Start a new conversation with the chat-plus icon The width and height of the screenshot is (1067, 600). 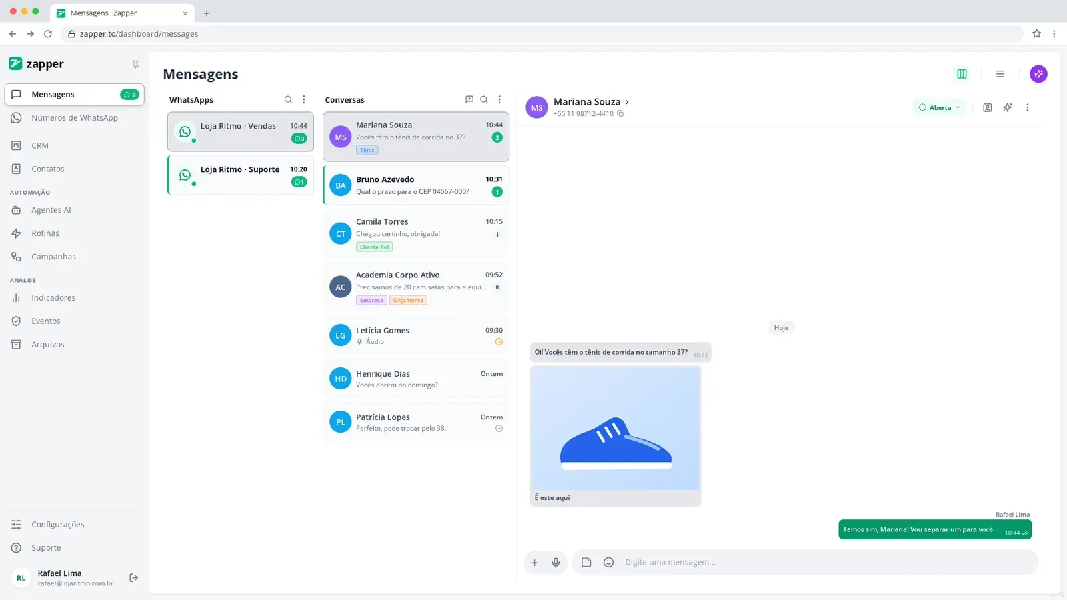click(x=469, y=99)
